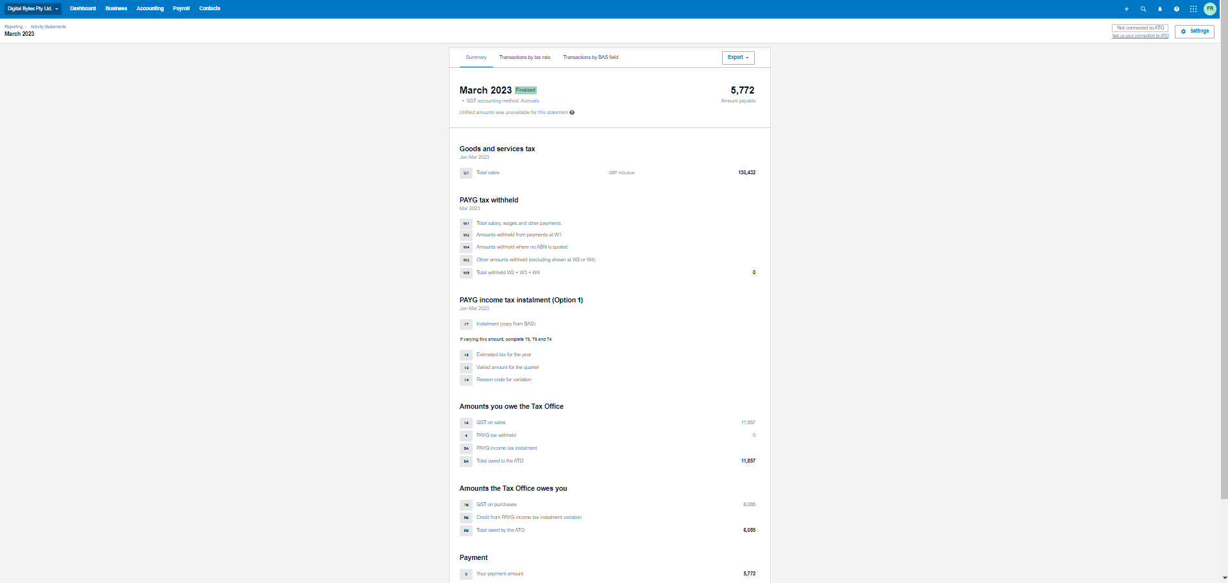This screenshot has width=1228, height=583.
Task: Open the Payroll menu
Action: tap(181, 9)
